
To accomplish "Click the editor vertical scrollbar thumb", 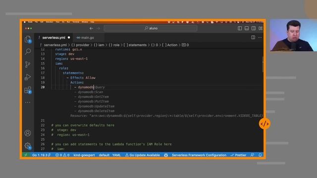I will 263,64.
